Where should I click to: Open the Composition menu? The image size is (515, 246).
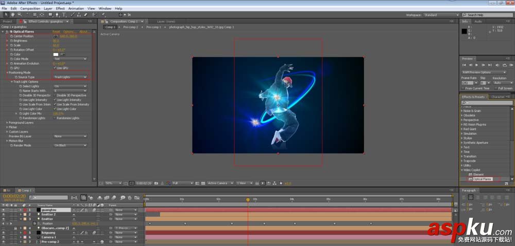[30, 9]
